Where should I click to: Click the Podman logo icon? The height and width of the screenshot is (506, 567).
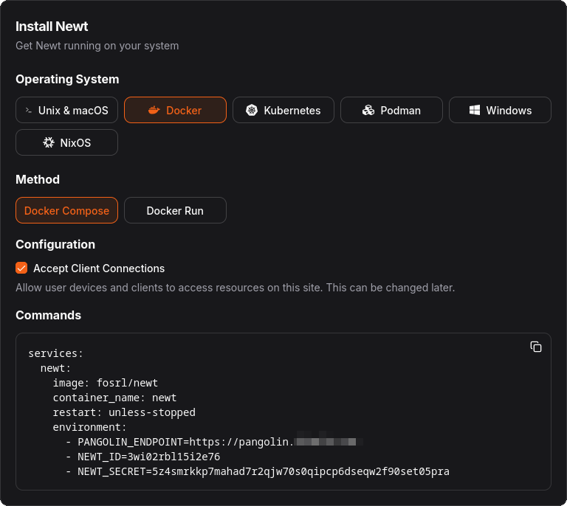tap(368, 110)
